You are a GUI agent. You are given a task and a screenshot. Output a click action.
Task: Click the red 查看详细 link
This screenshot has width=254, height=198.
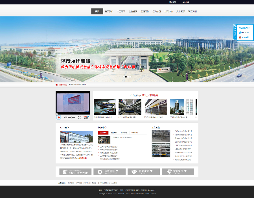tap(83, 158)
